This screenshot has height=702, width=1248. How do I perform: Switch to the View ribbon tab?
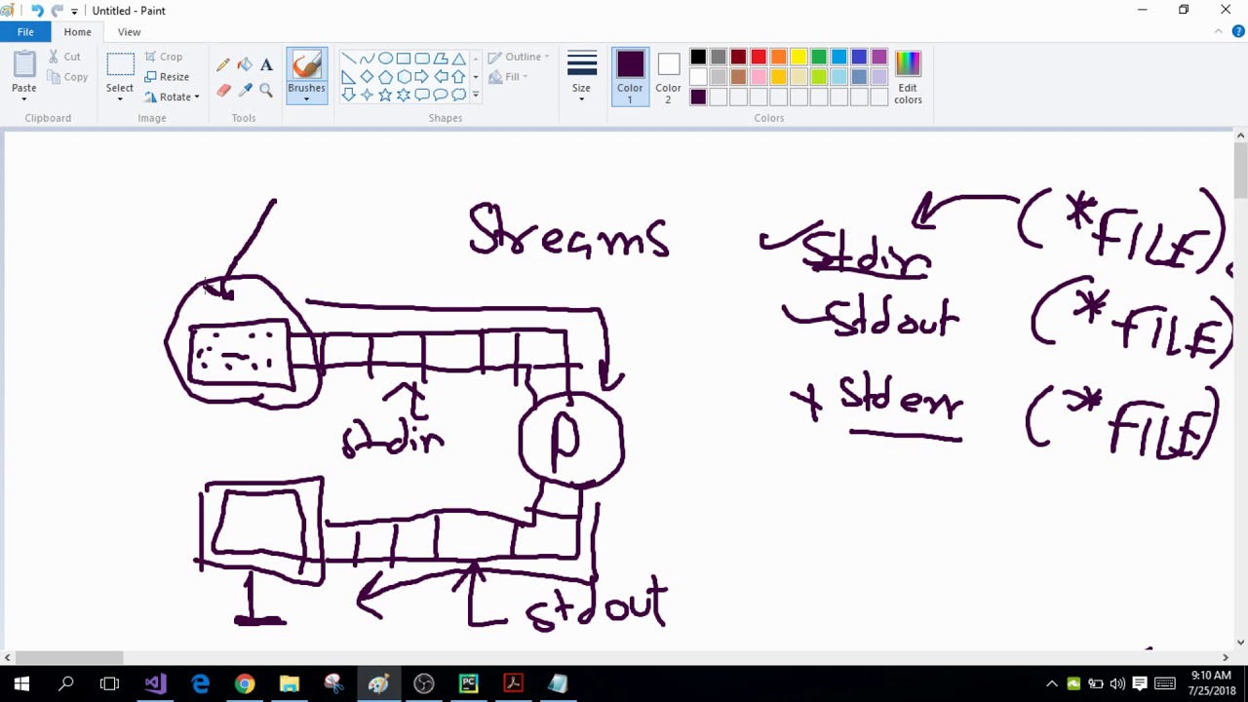[129, 32]
